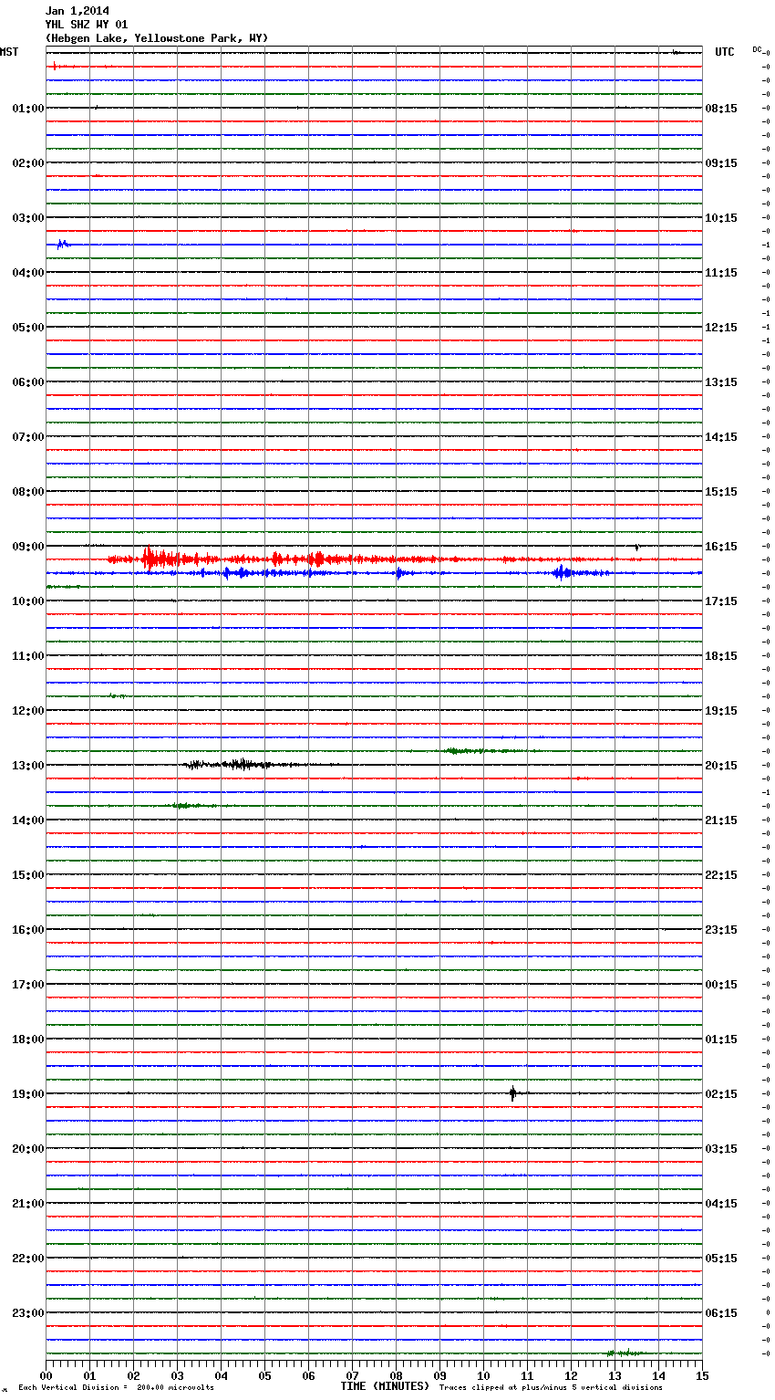Select the MST '09:00' hour label

pos(28,547)
